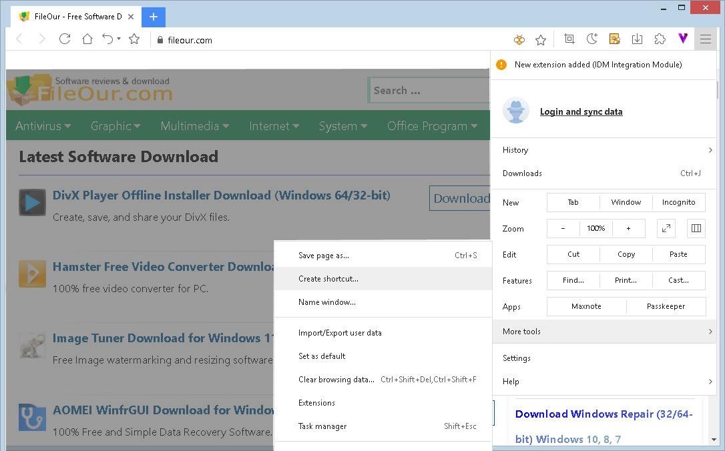Open extensions puzzle icon

click(660, 39)
